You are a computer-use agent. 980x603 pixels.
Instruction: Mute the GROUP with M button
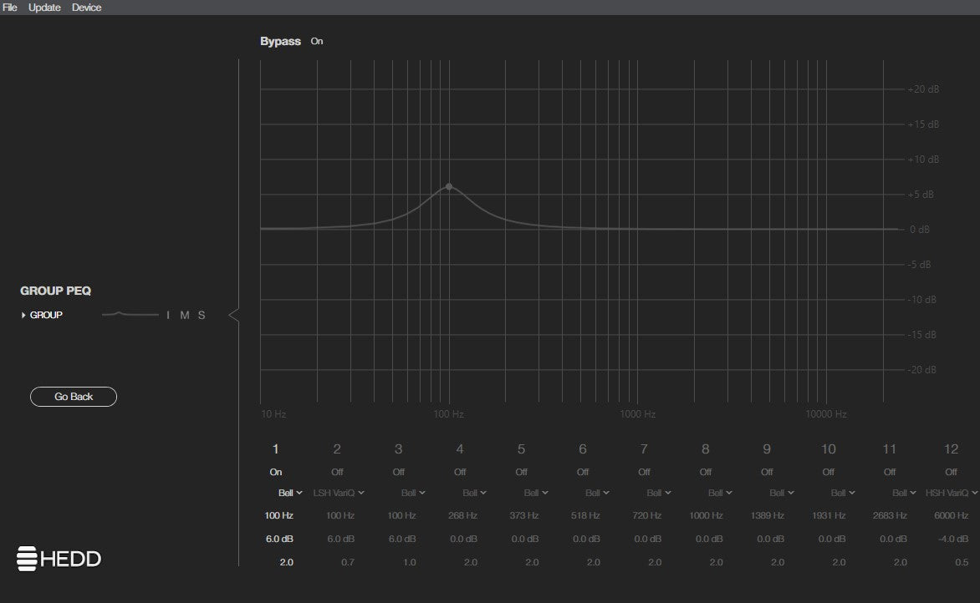pyautogui.click(x=184, y=315)
